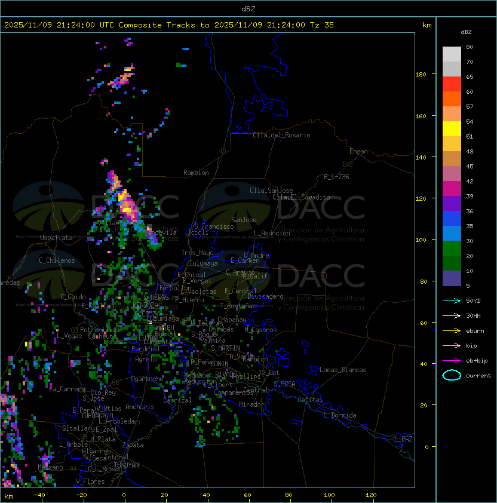Select the dark purple 10 dBZ swatch

tap(452, 278)
